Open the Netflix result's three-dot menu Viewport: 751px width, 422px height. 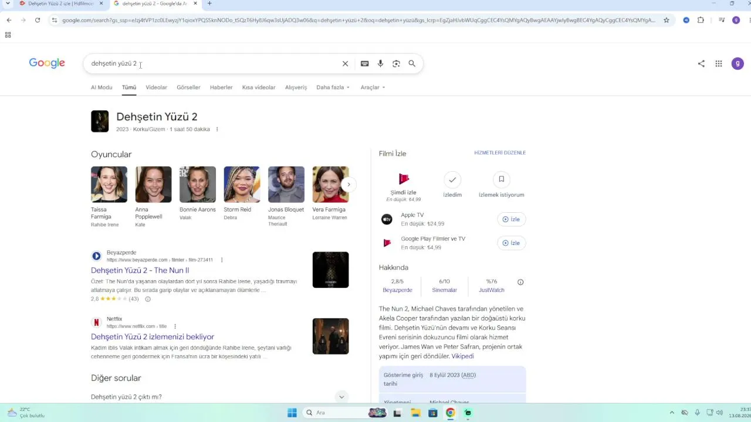click(x=175, y=326)
